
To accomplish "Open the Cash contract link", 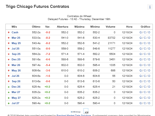I will point(15,32).
